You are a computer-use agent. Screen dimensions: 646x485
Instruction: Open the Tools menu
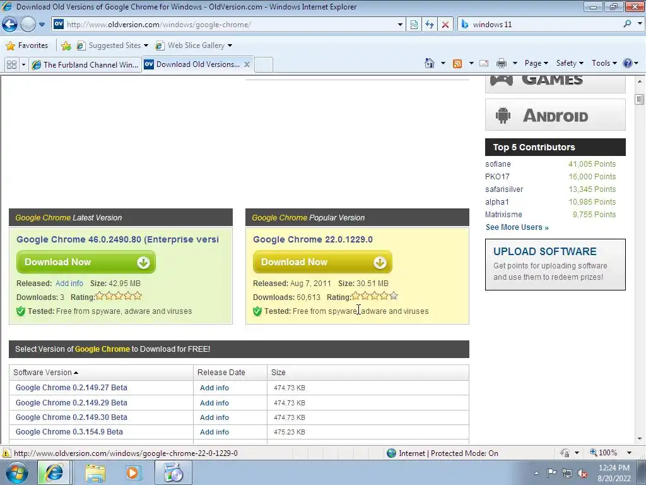coord(604,63)
